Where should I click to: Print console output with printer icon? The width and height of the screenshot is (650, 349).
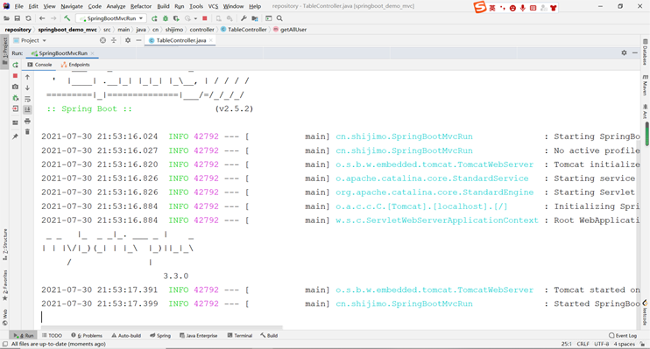[27, 121]
